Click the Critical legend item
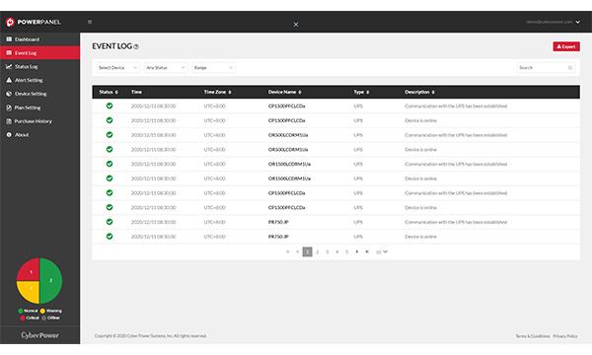Viewport: 592px width, 355px height. click(30, 318)
